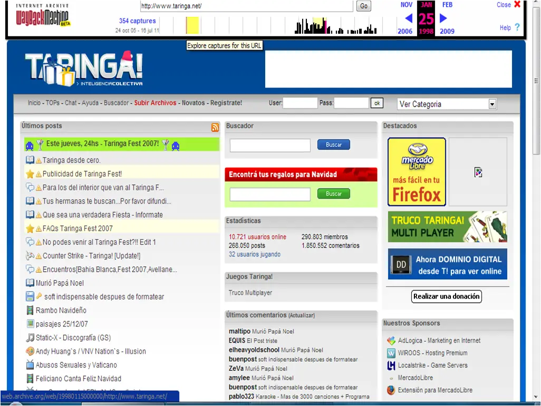The width and height of the screenshot is (541, 406).
Task: Focus the Navidad gift search input
Action: [x=270, y=194]
